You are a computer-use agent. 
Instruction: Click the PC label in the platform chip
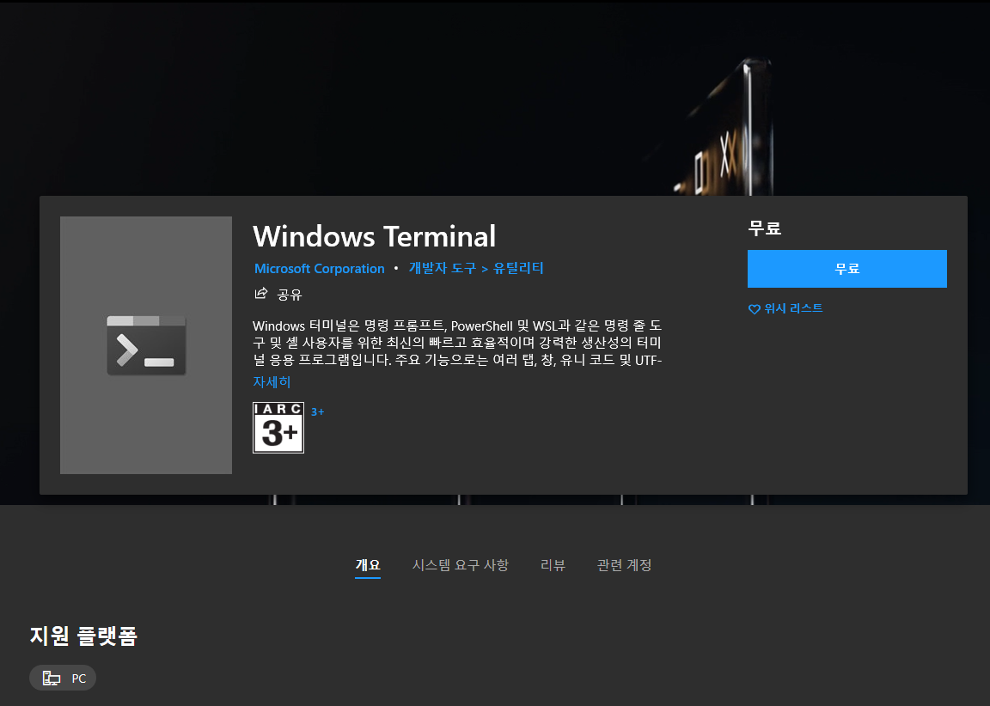79,679
